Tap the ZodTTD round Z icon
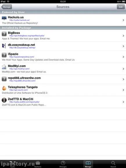This screenshot has height=168, width=126. [4, 100]
